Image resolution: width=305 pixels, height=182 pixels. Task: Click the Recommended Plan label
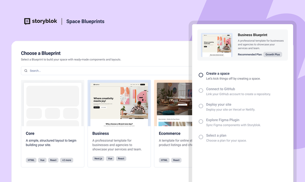point(250,55)
